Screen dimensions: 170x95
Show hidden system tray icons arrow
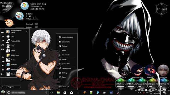tap(138, 93)
